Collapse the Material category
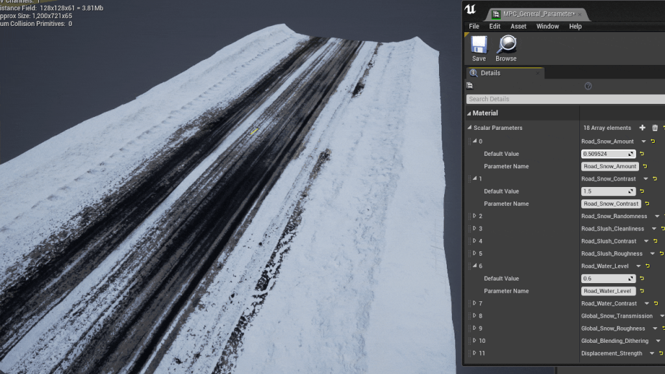Image resolution: width=665 pixels, height=374 pixels. (469, 113)
